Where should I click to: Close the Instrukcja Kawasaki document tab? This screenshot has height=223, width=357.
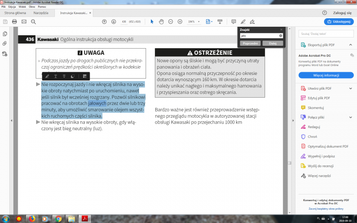click(90, 13)
